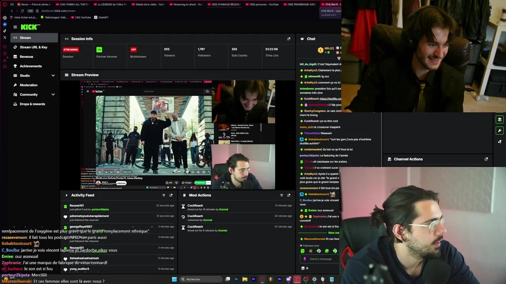Pop out the Session Info panel
506x284 pixels.
(x=289, y=39)
